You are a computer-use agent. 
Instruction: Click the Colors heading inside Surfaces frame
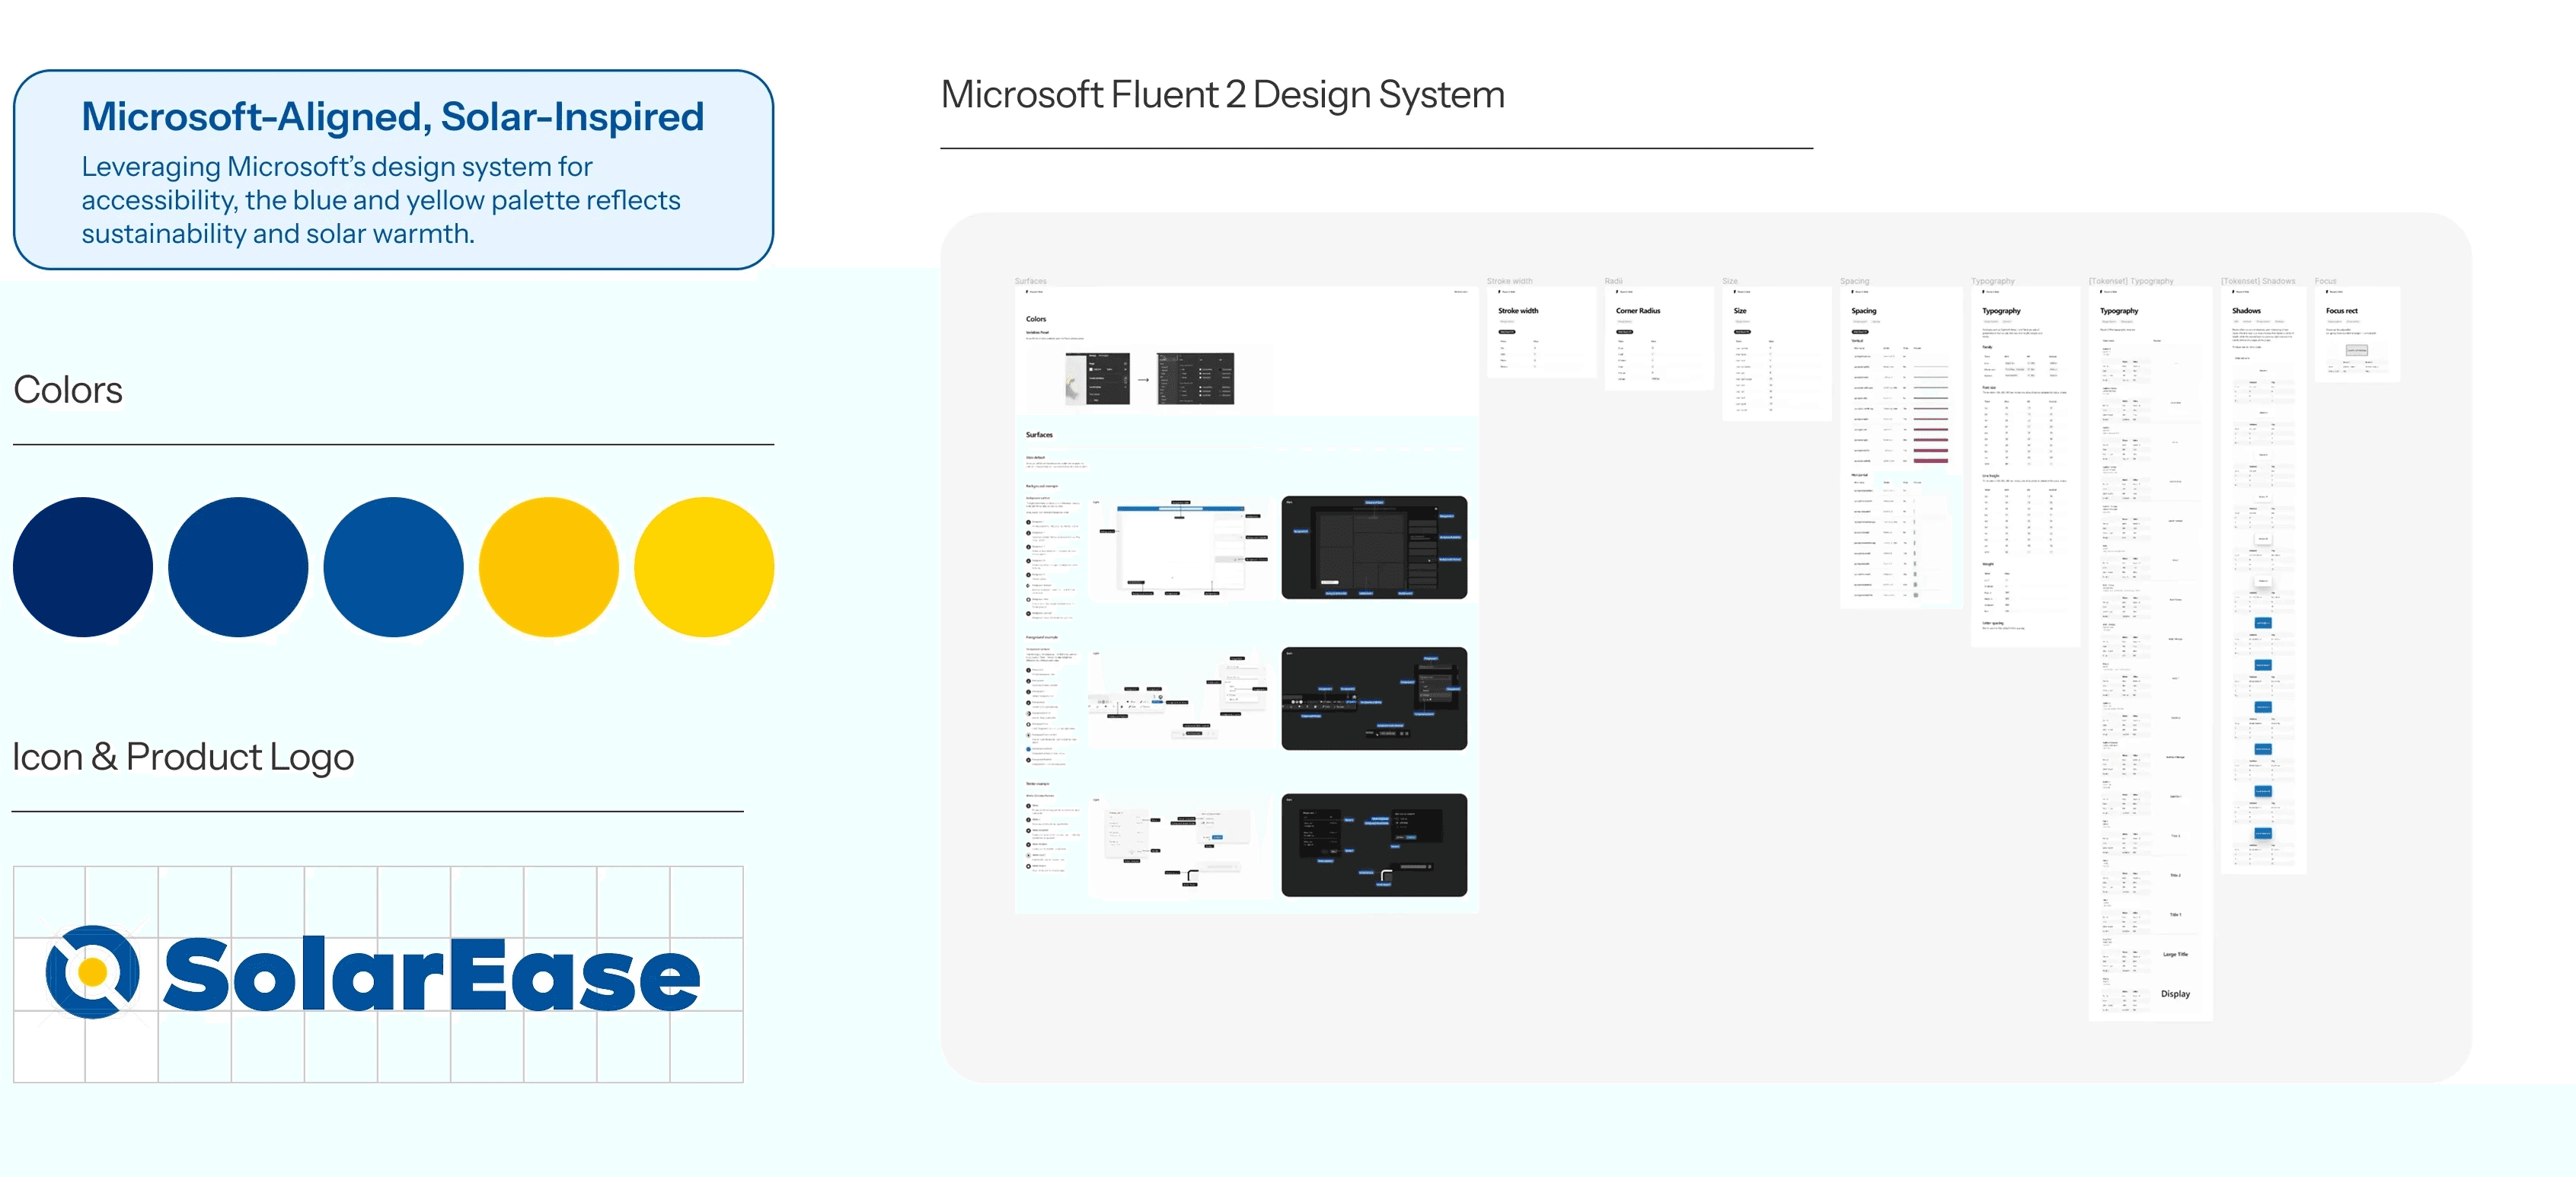pos(1036,319)
